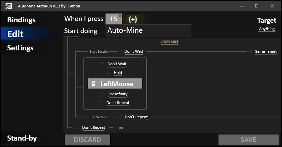282x147 pixels.
Task: Click the mouse icon in the LeftMouse block
Action: pyautogui.click(x=94, y=83)
